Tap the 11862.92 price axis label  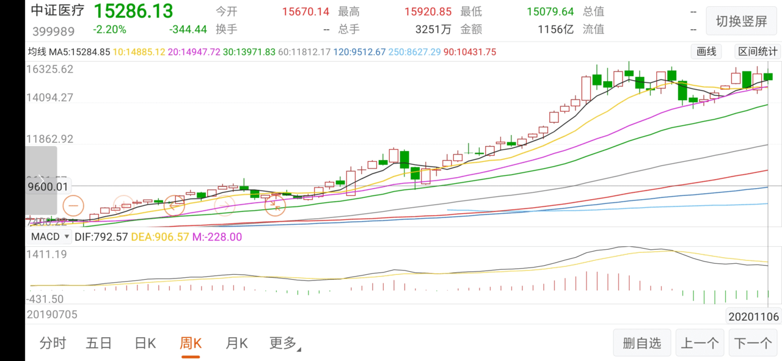[x=50, y=139]
